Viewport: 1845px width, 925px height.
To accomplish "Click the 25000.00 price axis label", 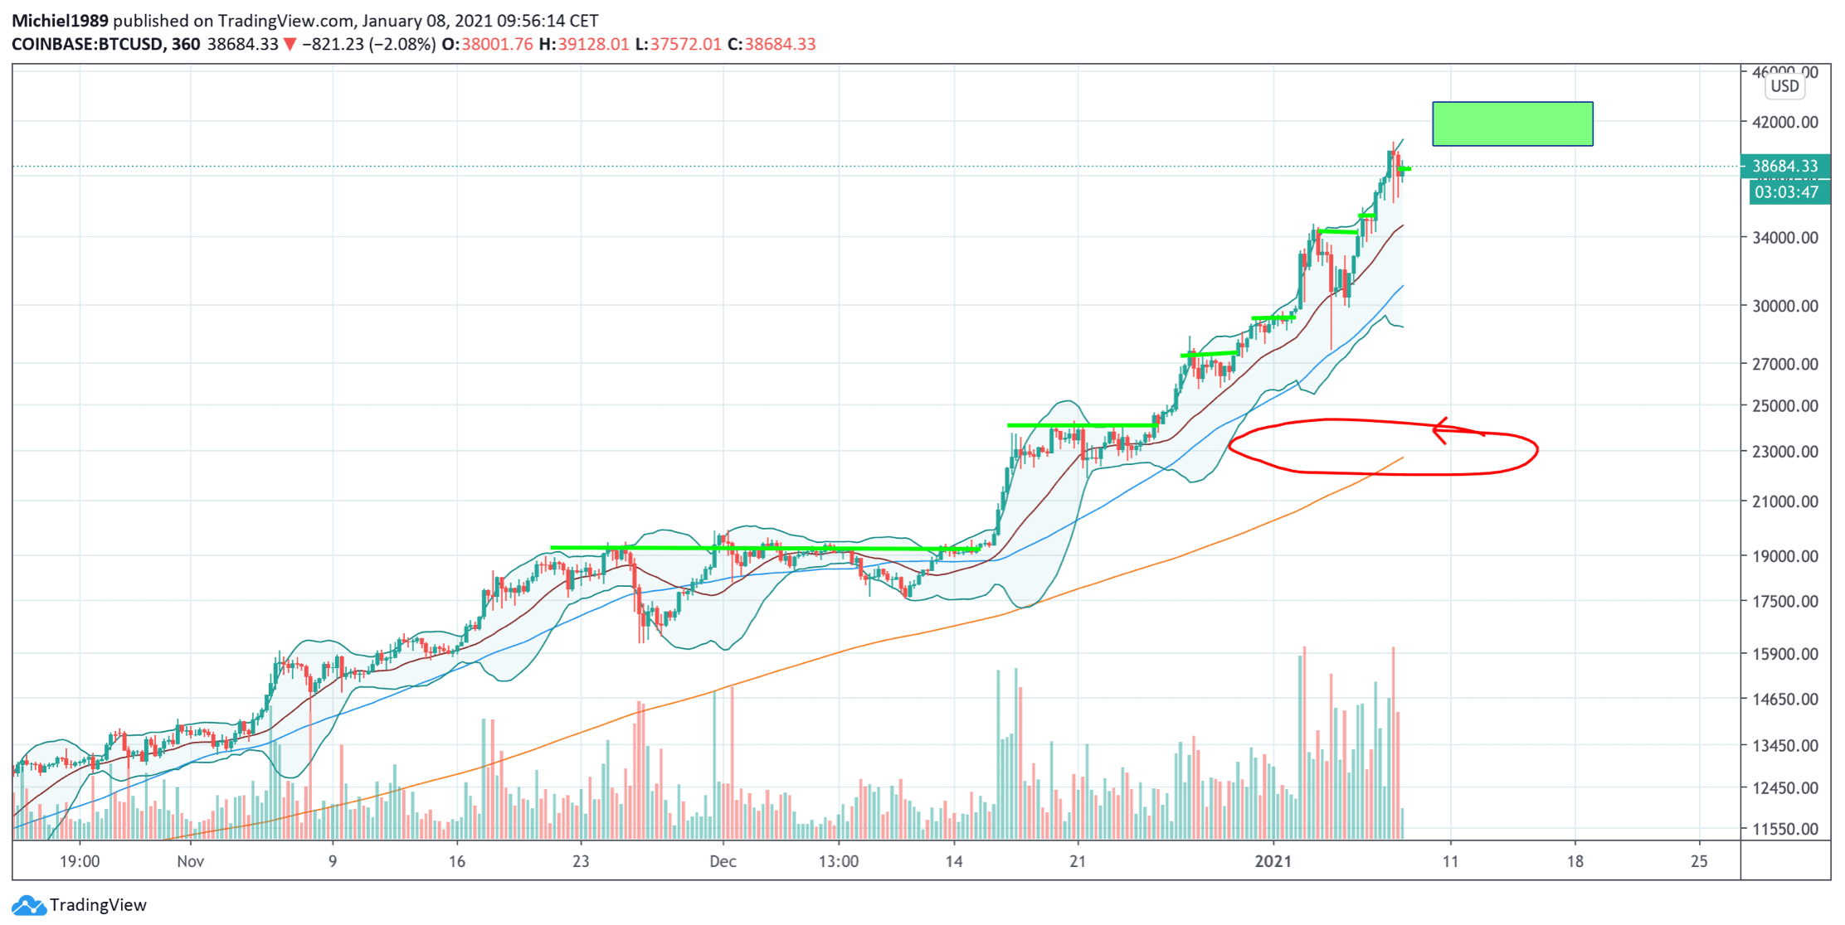I will (1784, 406).
